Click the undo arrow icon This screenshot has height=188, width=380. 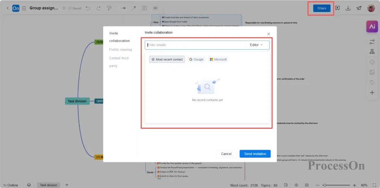pyautogui.click(x=88, y=8)
